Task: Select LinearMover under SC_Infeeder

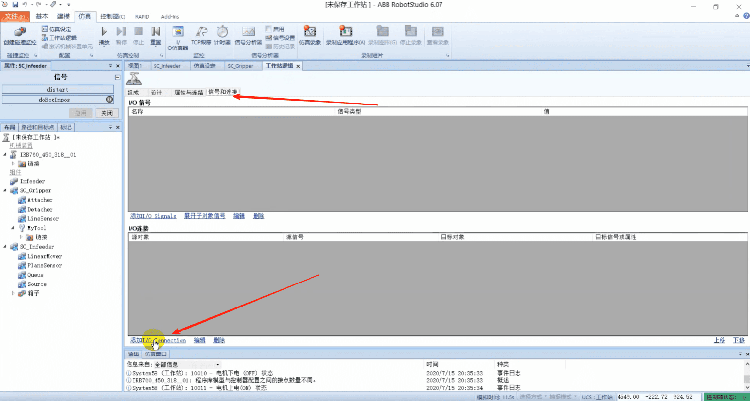Action: 45,257
